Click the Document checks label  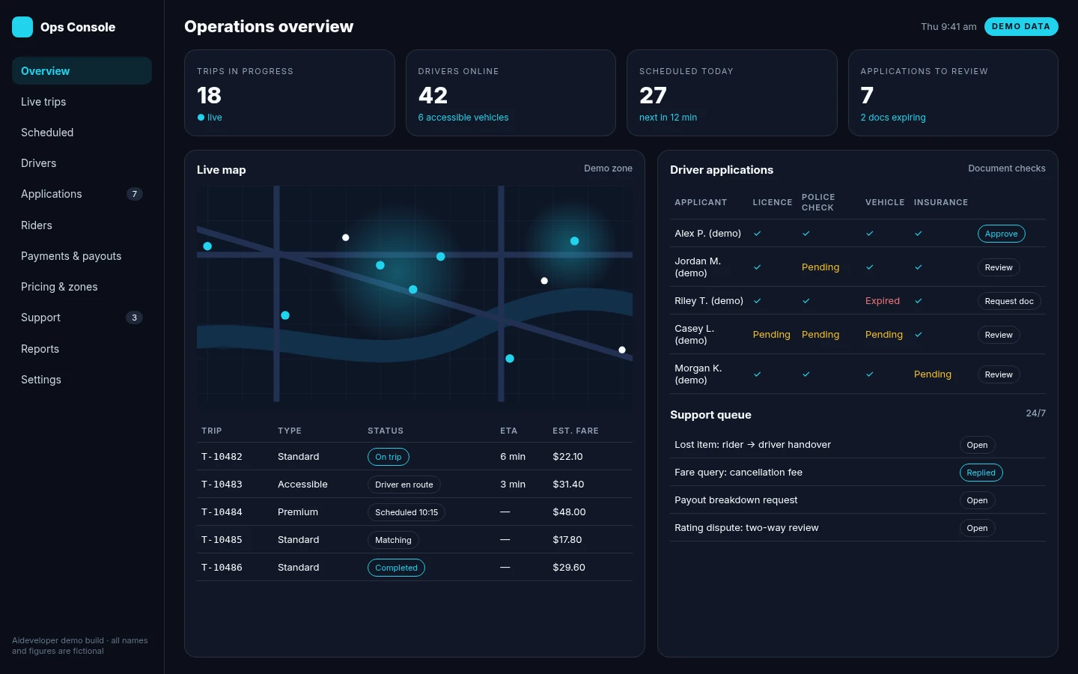tap(1007, 168)
